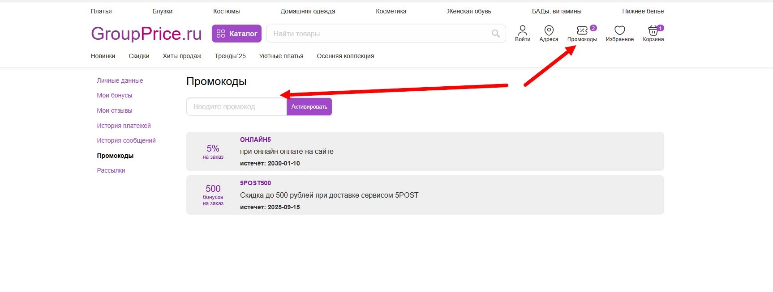Click the search magnifier icon

point(495,34)
